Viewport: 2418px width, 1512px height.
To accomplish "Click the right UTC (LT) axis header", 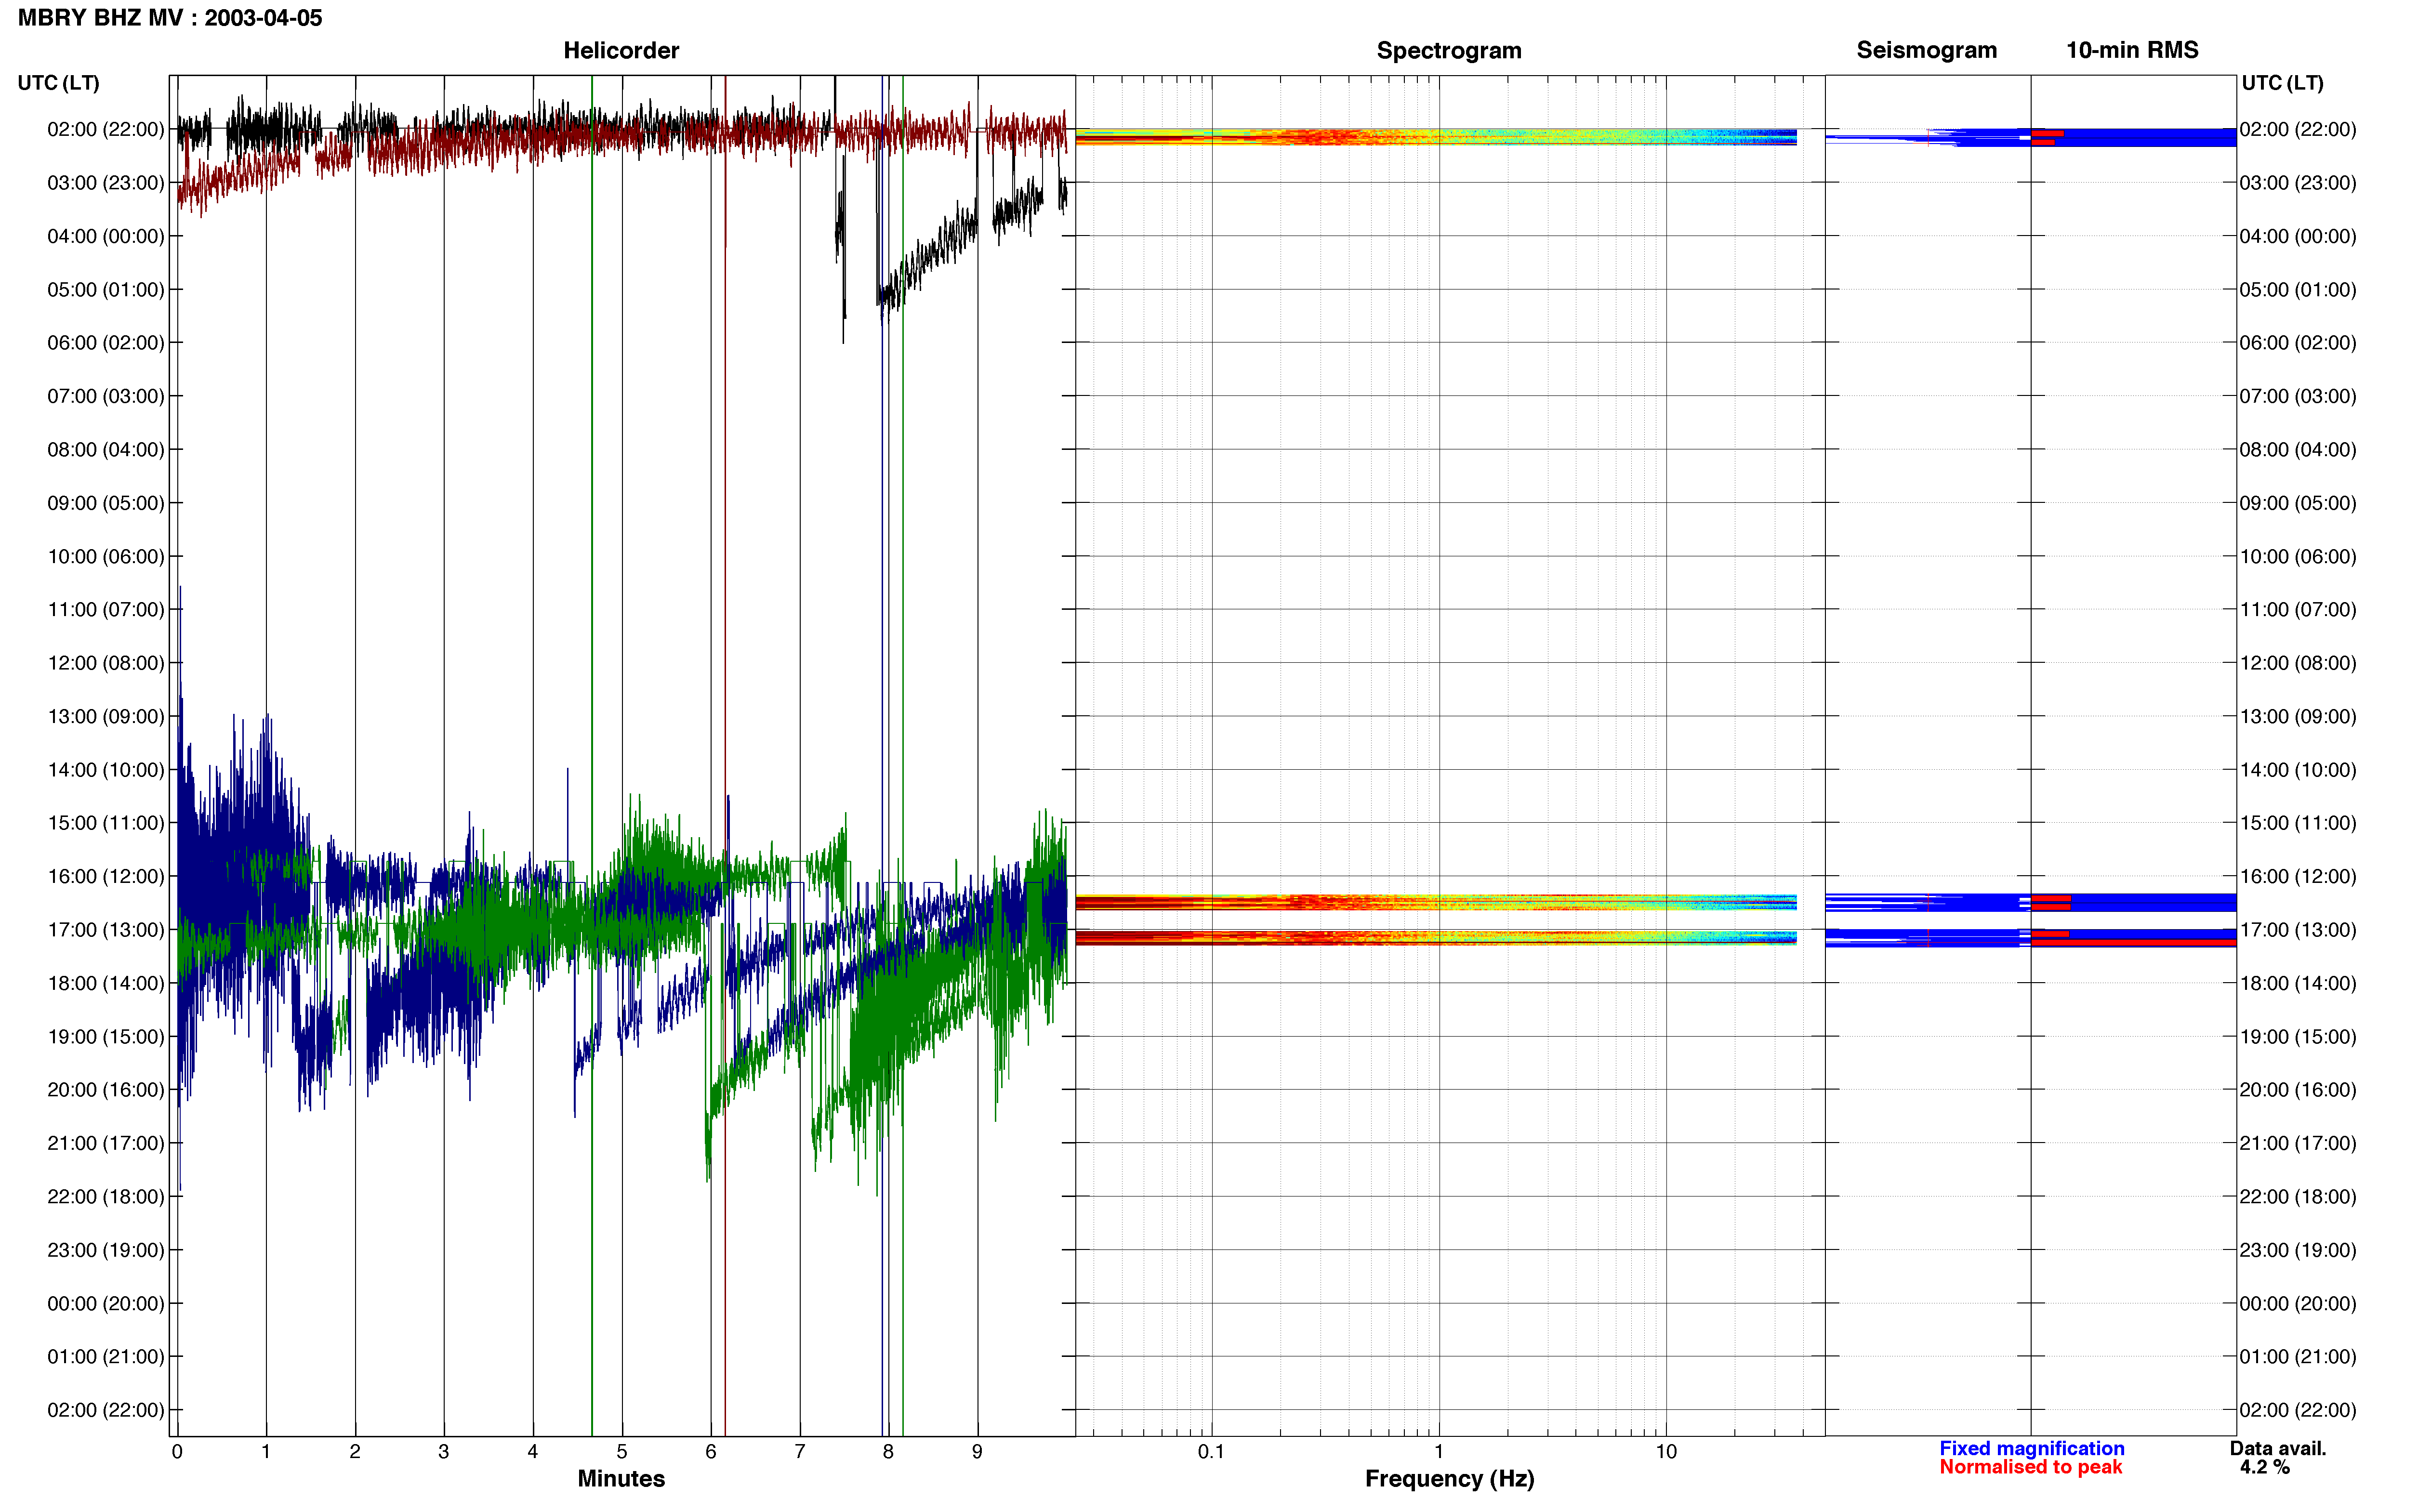I will 2282,83.
